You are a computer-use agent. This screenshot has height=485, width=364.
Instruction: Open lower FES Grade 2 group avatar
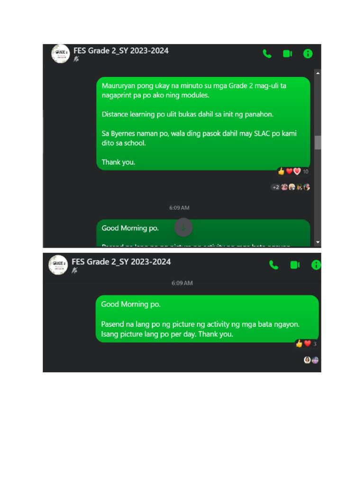58,265
